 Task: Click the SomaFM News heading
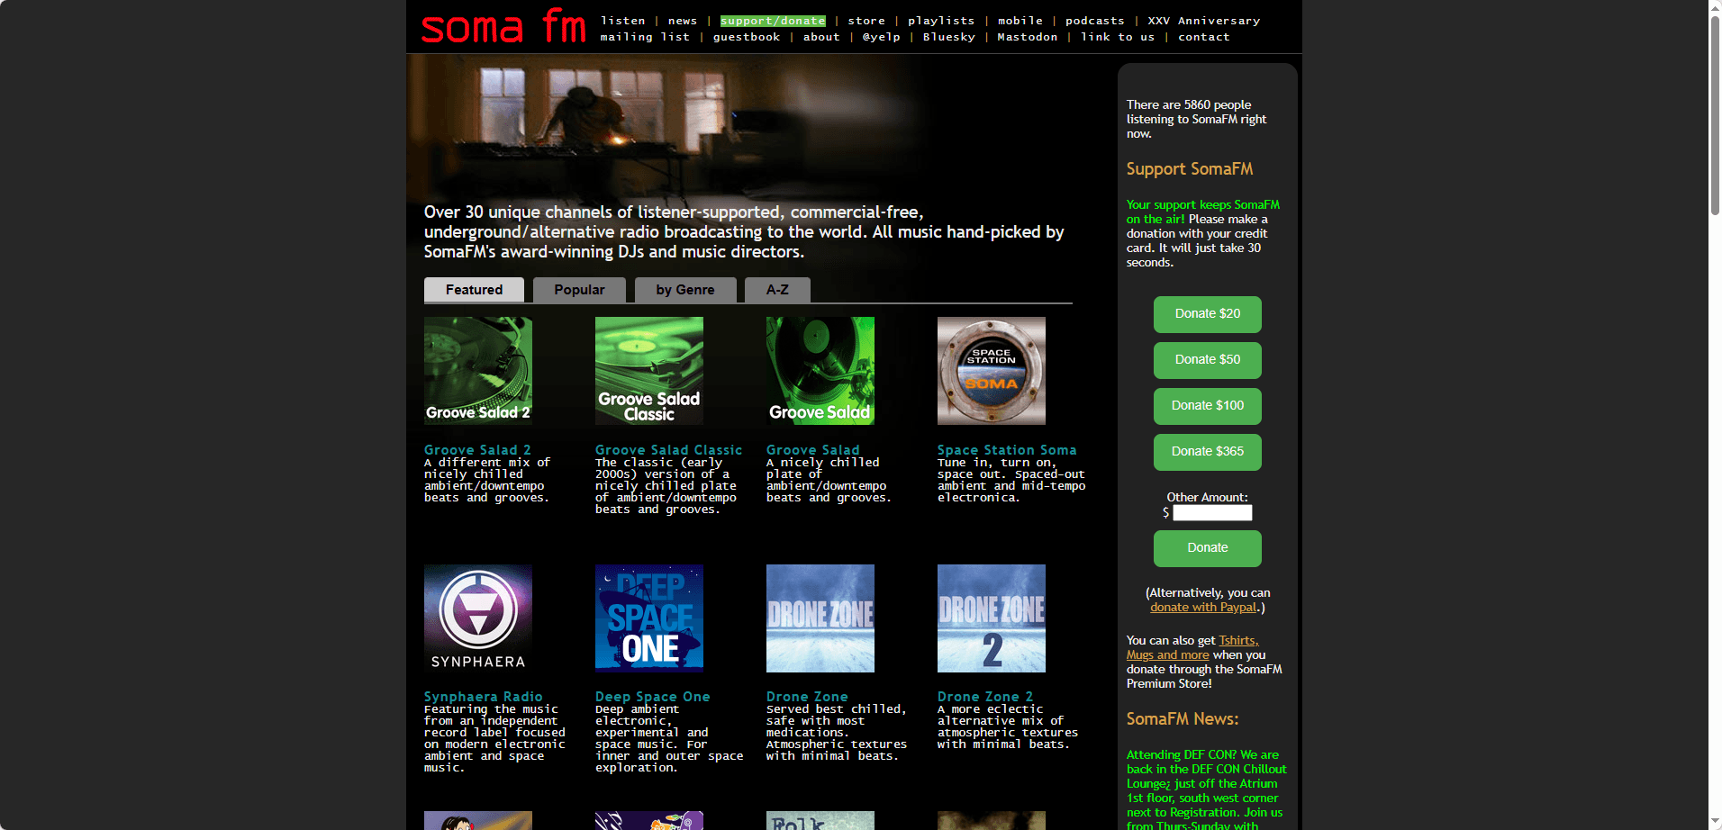coord(1183,719)
